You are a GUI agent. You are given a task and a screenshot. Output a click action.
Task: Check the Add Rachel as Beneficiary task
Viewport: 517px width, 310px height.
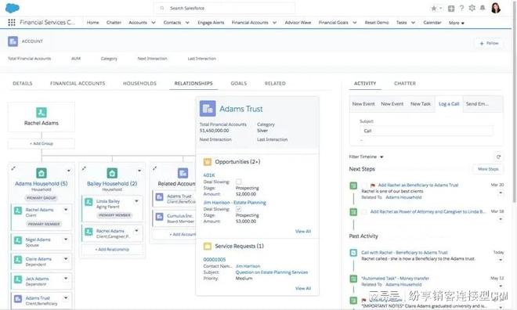click(364, 186)
